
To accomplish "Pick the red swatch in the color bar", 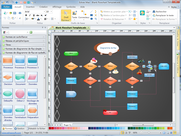I will [53, 128].
